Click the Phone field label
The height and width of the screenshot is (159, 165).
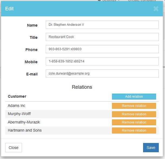click(x=31, y=50)
